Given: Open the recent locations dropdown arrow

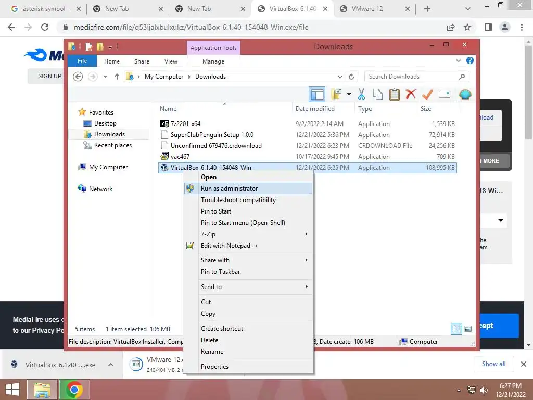Looking at the screenshot, I should coord(105,77).
